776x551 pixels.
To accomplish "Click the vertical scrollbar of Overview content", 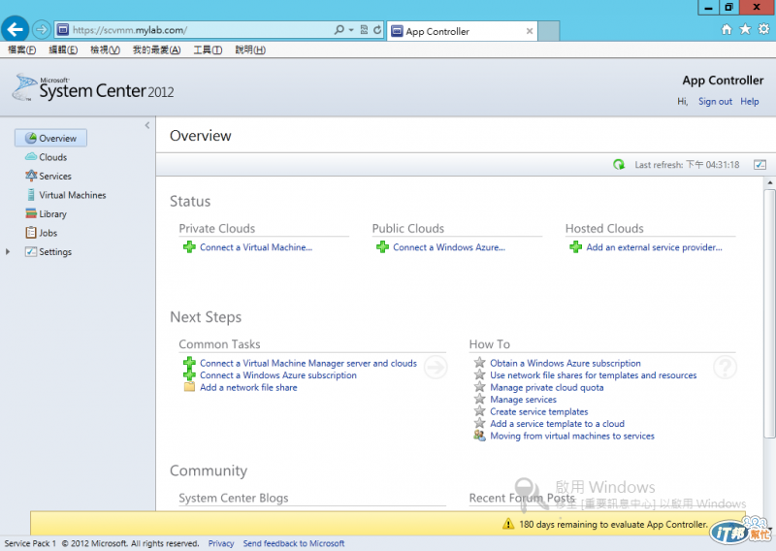I will [769, 314].
